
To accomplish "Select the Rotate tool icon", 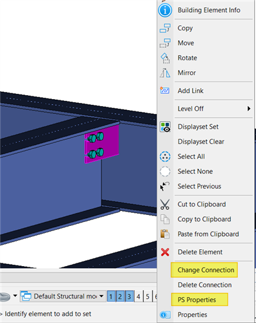I will click(x=165, y=58).
